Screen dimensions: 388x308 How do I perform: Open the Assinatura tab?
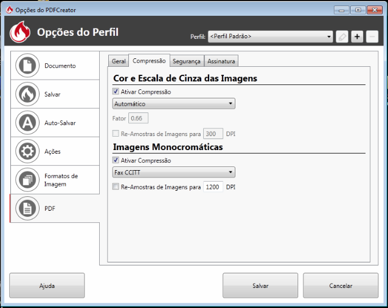[221, 61]
